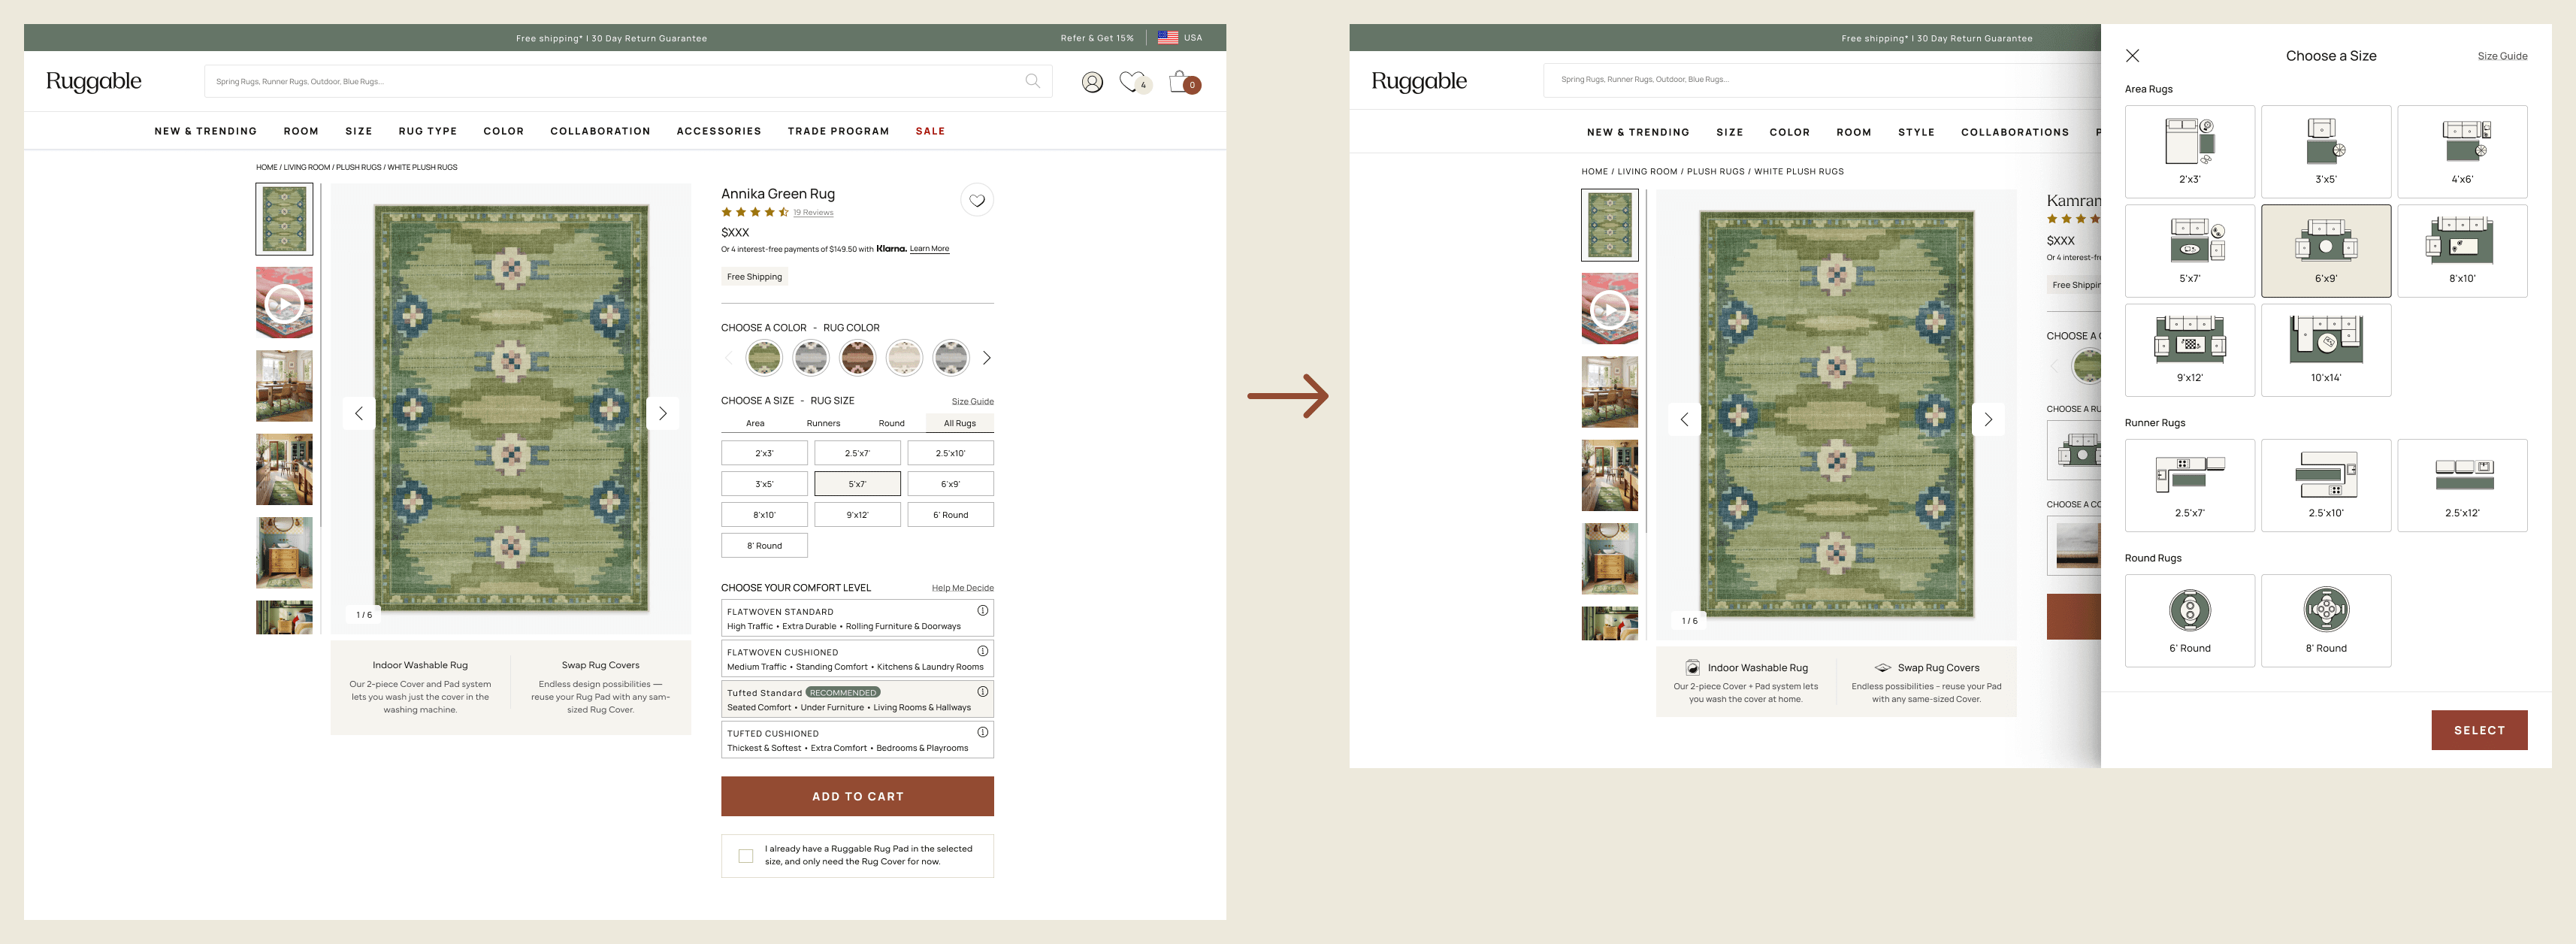The width and height of the screenshot is (2576, 944).
Task: Show info for Tufted Cushioned comfort level
Action: point(983,732)
